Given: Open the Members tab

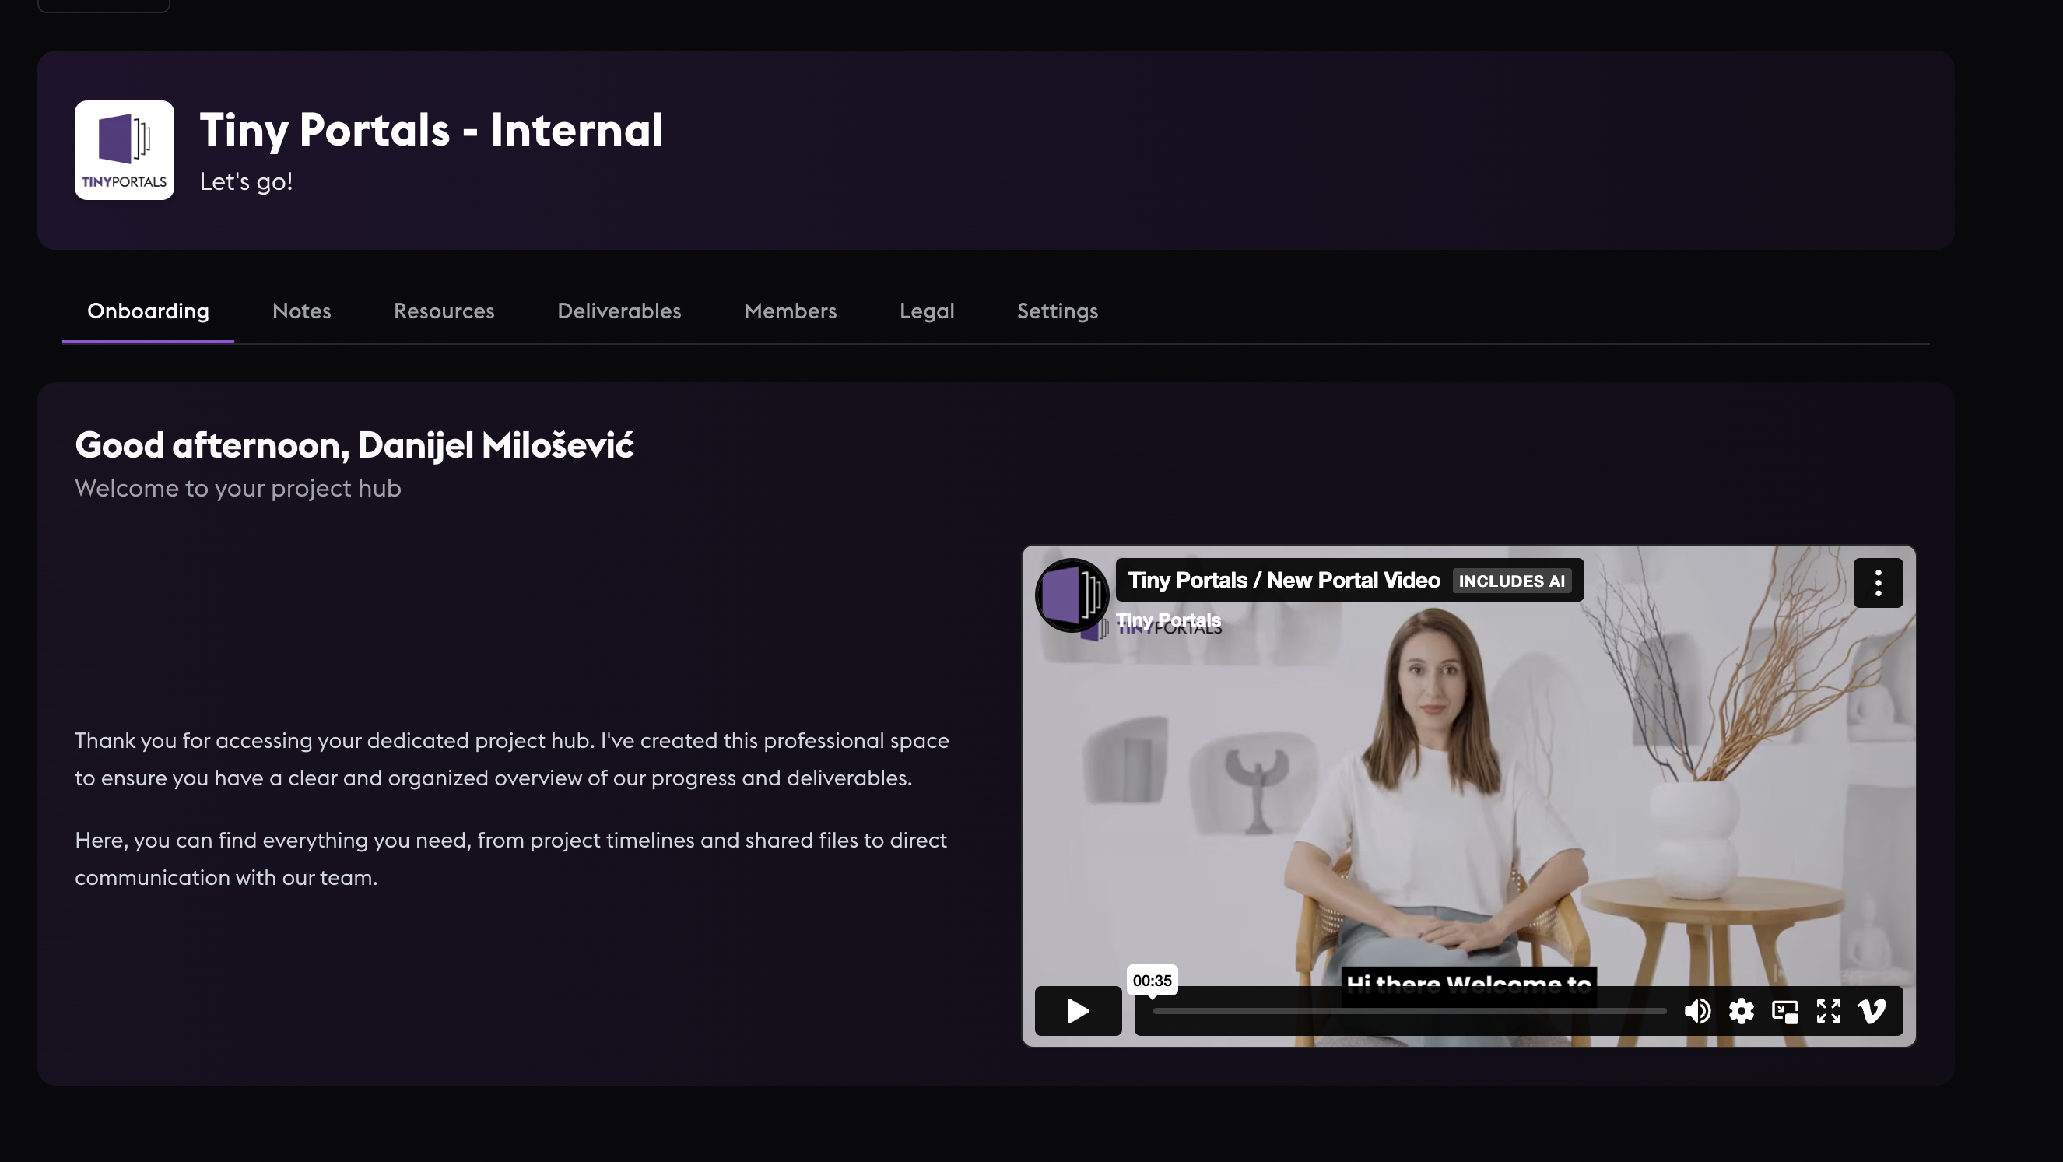Looking at the screenshot, I should (x=790, y=311).
